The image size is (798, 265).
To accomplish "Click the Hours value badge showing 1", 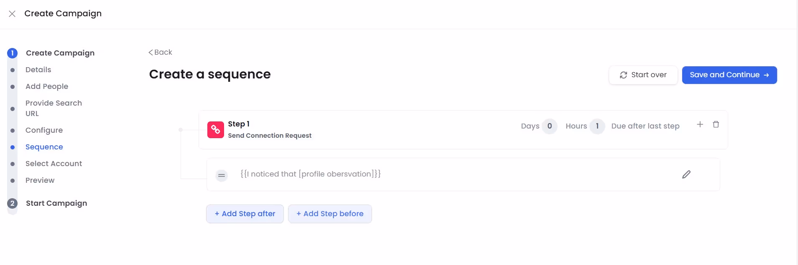I will point(597,126).
